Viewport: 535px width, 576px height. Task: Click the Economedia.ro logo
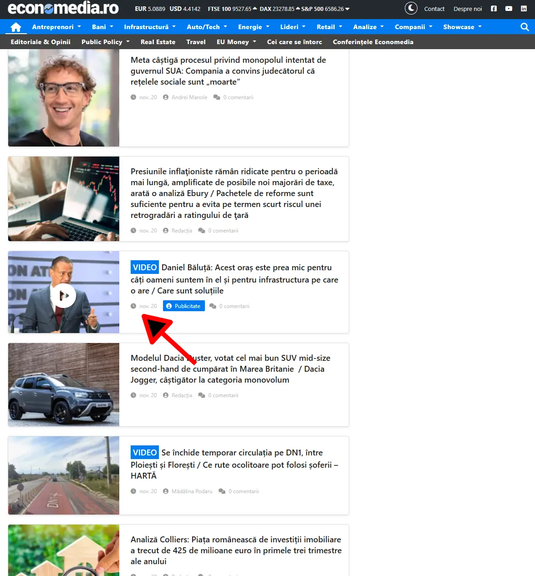63,9
